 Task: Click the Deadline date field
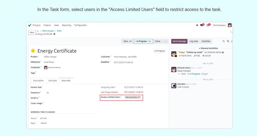pos(123,62)
